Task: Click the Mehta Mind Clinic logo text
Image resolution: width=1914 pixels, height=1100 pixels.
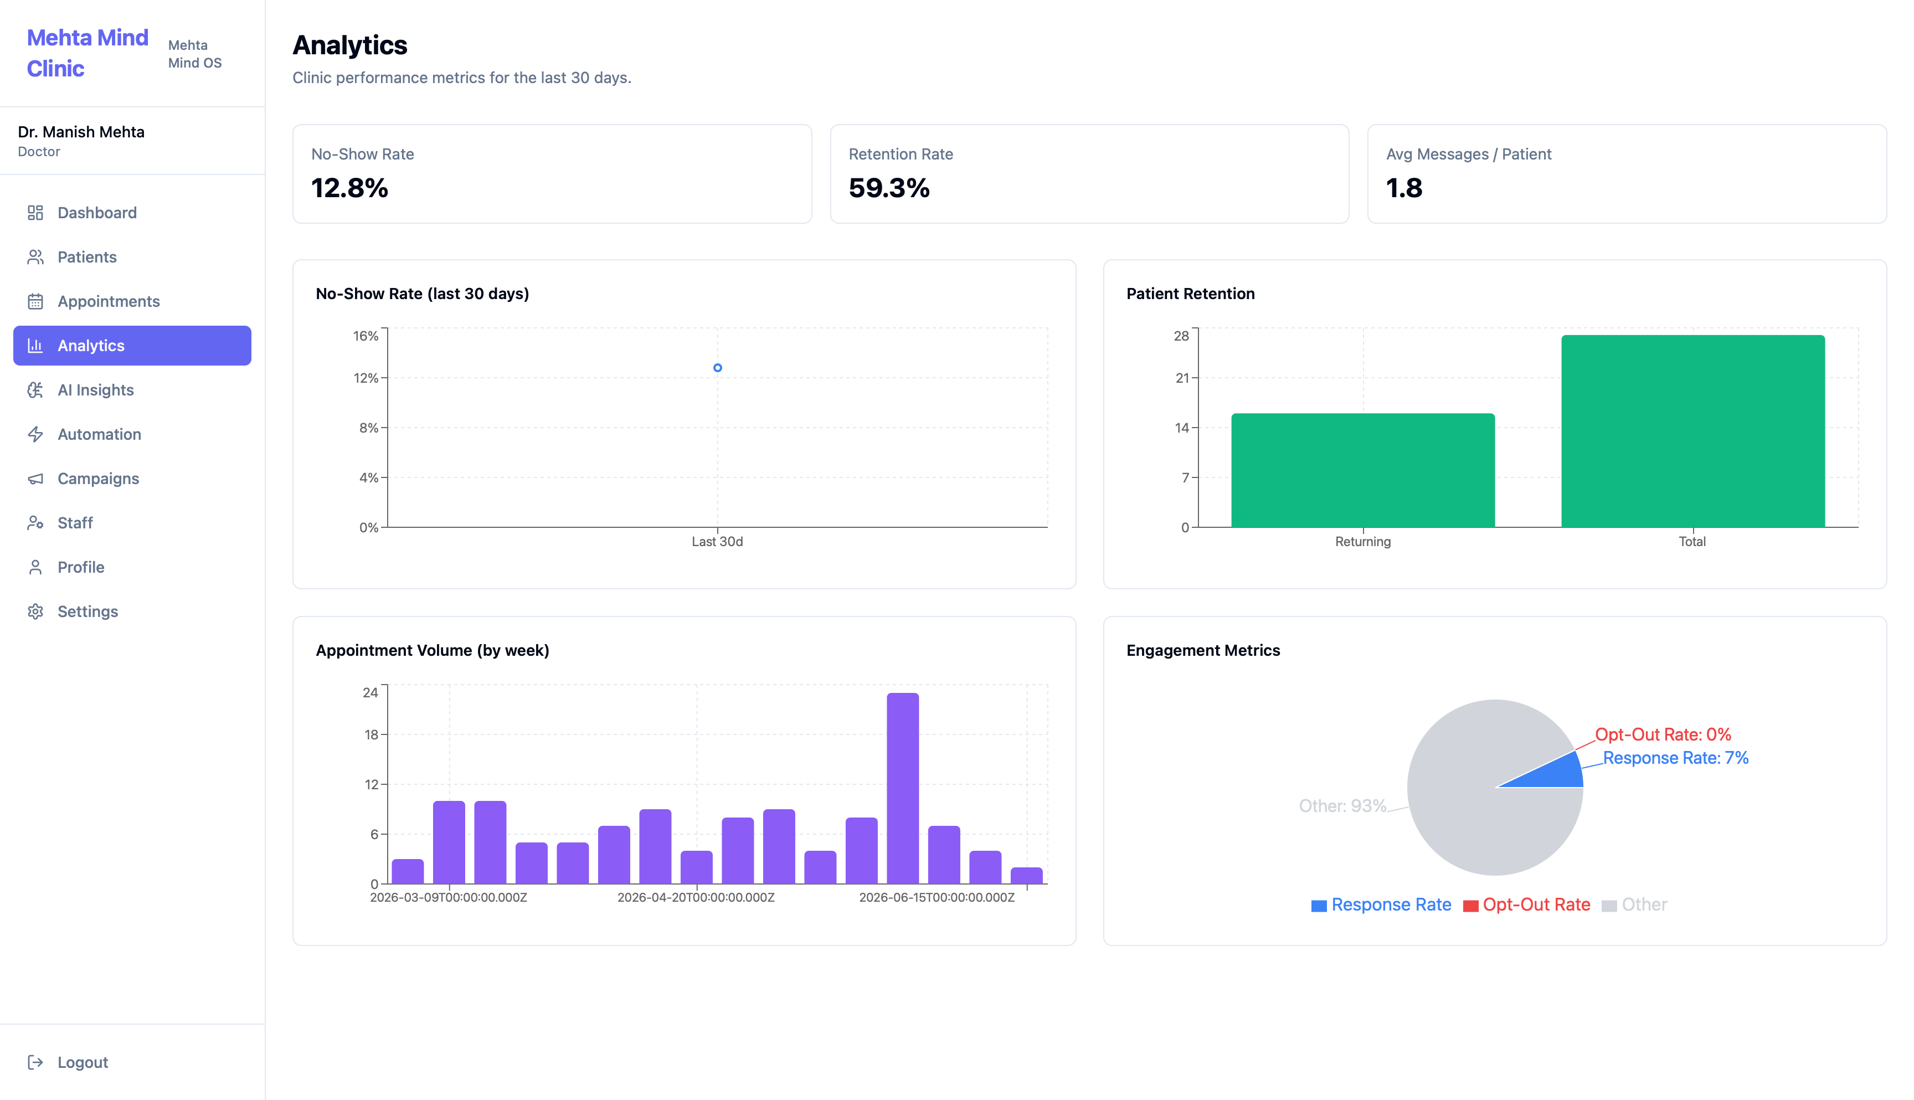Action: (x=88, y=53)
